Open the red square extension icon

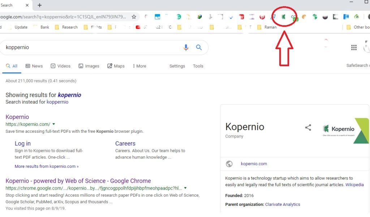coord(241,17)
